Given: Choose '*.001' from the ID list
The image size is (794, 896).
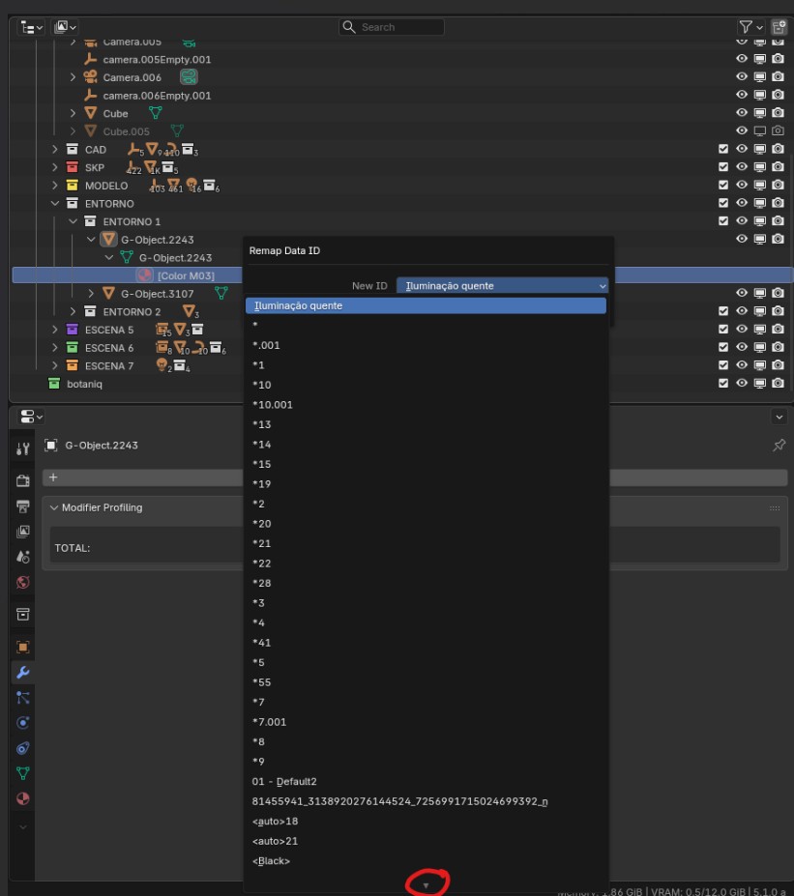Looking at the screenshot, I should (x=426, y=345).
